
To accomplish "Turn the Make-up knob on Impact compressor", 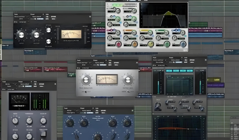I will coord(43,121).
